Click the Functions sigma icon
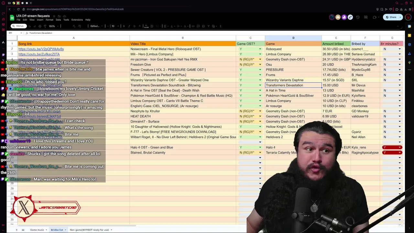 coord(220,26)
